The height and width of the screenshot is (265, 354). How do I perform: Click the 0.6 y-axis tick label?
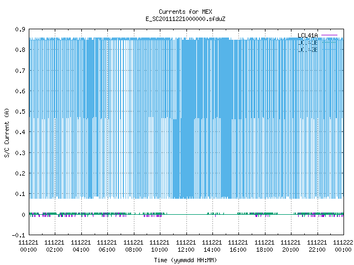click(x=20, y=91)
